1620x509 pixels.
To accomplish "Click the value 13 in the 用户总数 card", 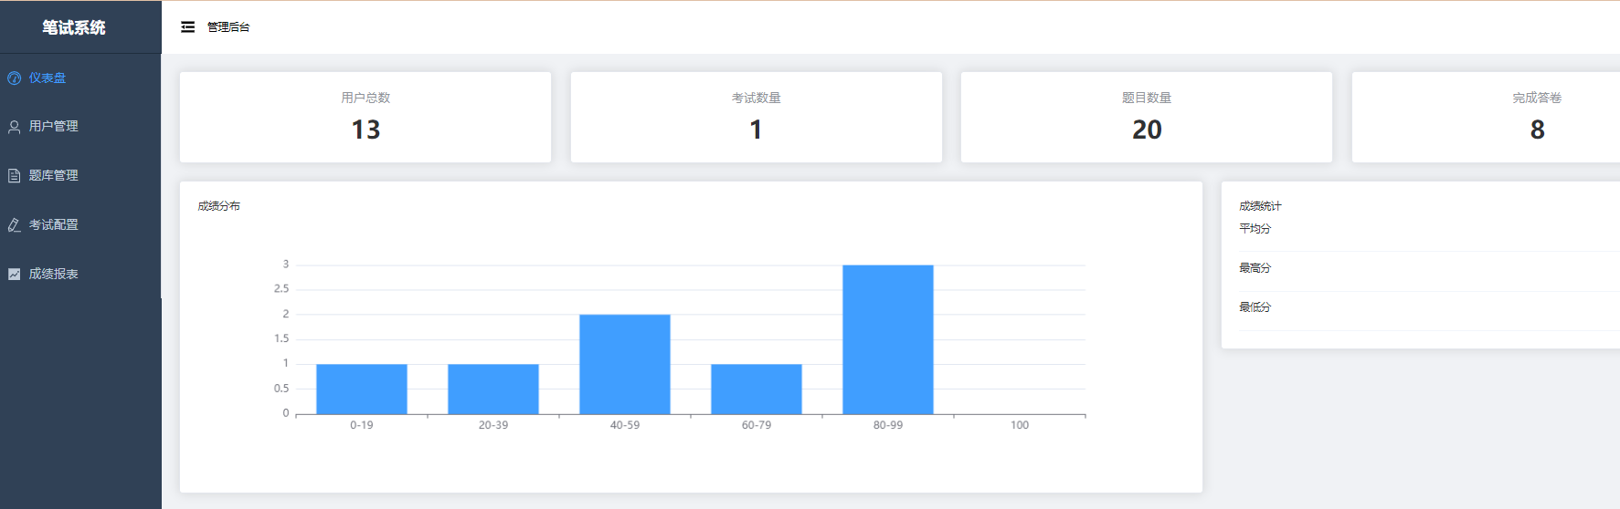I will 365,130.
